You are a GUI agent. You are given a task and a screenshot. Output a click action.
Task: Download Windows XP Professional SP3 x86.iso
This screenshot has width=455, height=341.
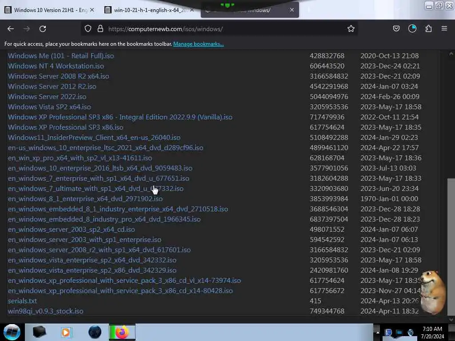66,127
